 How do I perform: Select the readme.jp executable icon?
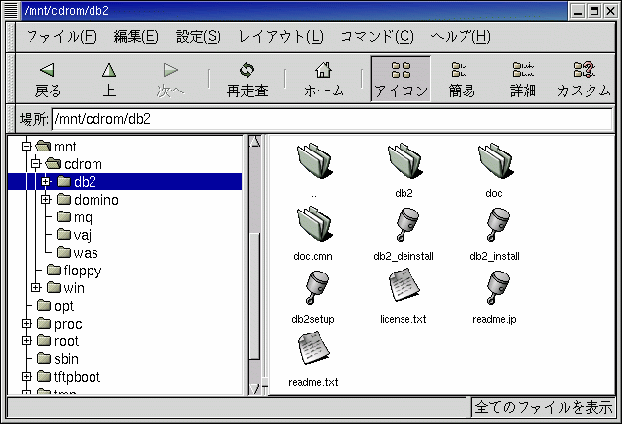497,287
